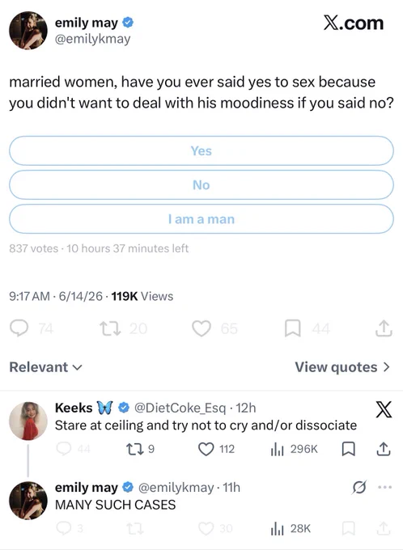Open the @emilykmay handle at top
This screenshot has width=403, height=550.
pos(93,39)
